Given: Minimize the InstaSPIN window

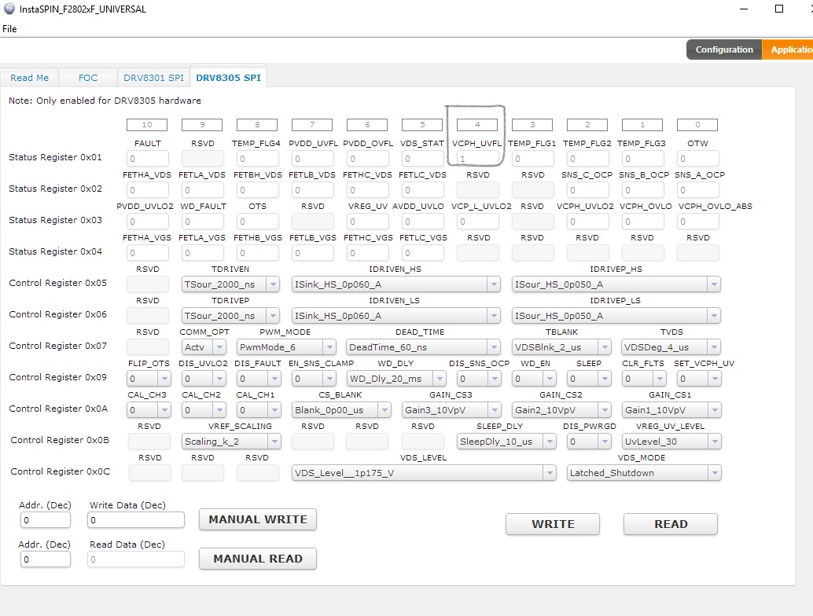Looking at the screenshot, I should (744, 9).
